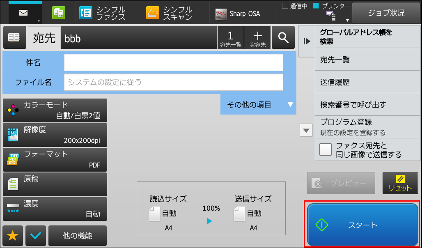
Task: Open the address book icon
Action: [x=14, y=37]
